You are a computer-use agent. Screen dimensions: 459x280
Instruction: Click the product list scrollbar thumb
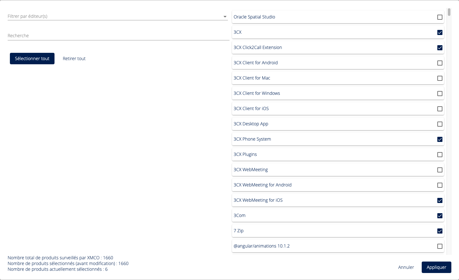(x=449, y=12)
